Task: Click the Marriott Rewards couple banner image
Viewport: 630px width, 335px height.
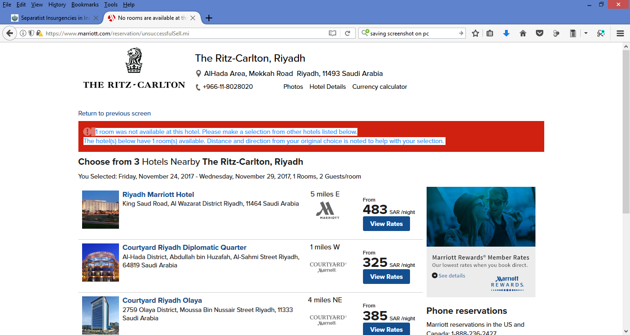Action: pyautogui.click(x=481, y=217)
